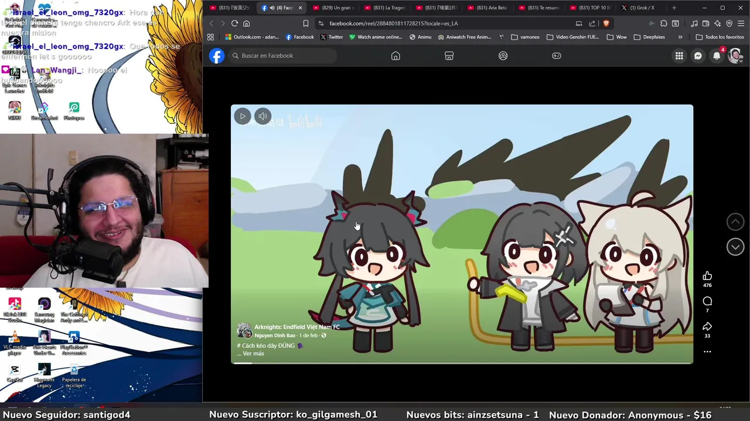Play the reel video

(x=243, y=116)
